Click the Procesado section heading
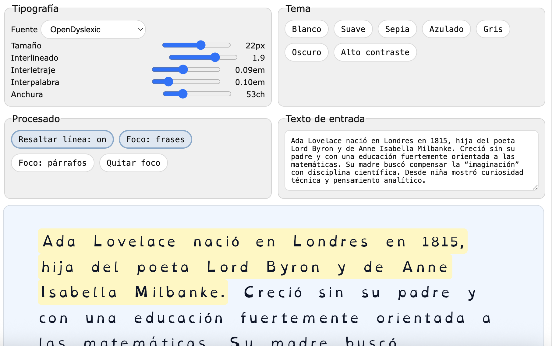 [x=36, y=119]
